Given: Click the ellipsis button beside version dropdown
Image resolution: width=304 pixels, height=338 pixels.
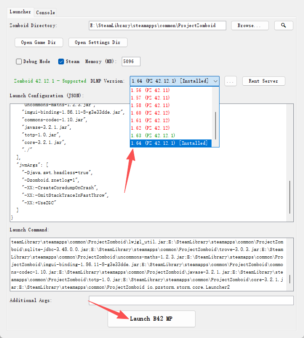Looking at the screenshot, I should pyautogui.click(x=230, y=81).
